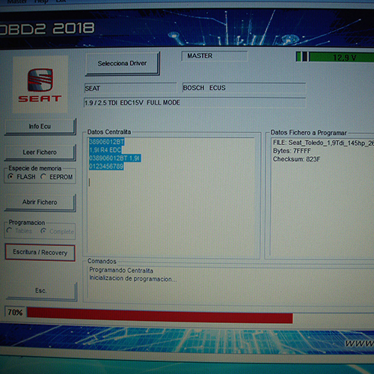Click the SEAT brand field
374x374 pixels.
[x=130, y=88]
